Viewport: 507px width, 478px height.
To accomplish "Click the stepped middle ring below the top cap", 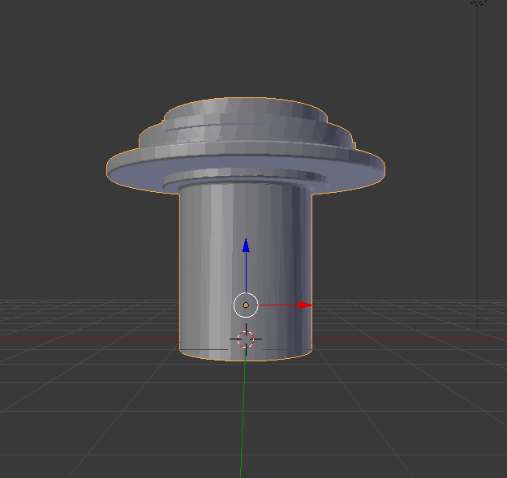I will pos(243,138).
